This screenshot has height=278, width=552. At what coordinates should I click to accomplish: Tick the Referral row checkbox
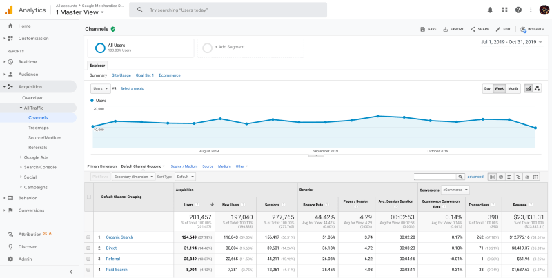pyautogui.click(x=88, y=259)
